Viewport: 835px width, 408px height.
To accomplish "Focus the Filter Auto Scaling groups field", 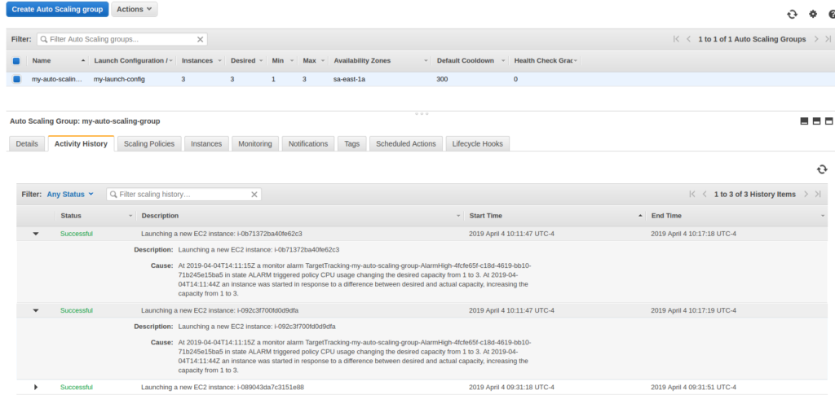I will click(x=122, y=39).
